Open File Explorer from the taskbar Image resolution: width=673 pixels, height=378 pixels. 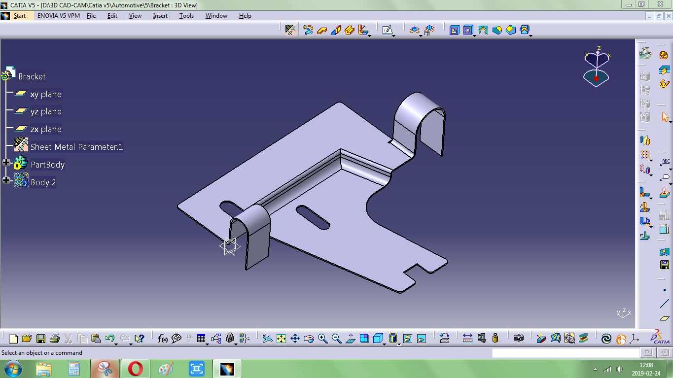coord(44,369)
